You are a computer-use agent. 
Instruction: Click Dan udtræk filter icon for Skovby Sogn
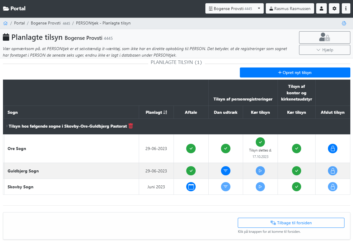tap(226, 187)
